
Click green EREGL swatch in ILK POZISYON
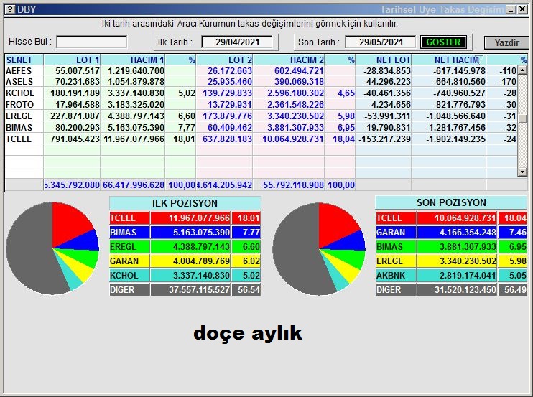pyautogui.click(x=129, y=246)
